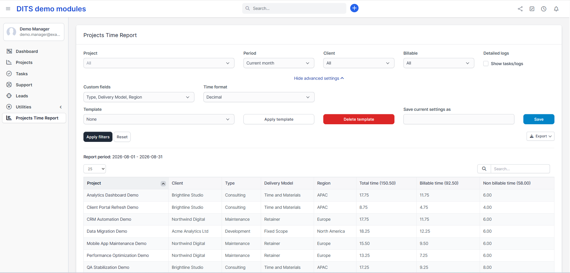This screenshot has width=570, height=273.
Task: Open the Client filter dropdown
Action: pyautogui.click(x=359, y=63)
